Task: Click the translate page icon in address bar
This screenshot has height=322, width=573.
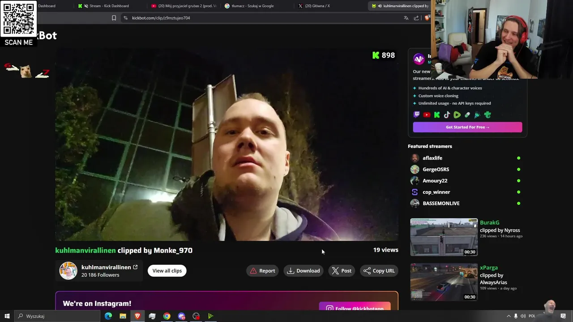Action: click(x=406, y=18)
